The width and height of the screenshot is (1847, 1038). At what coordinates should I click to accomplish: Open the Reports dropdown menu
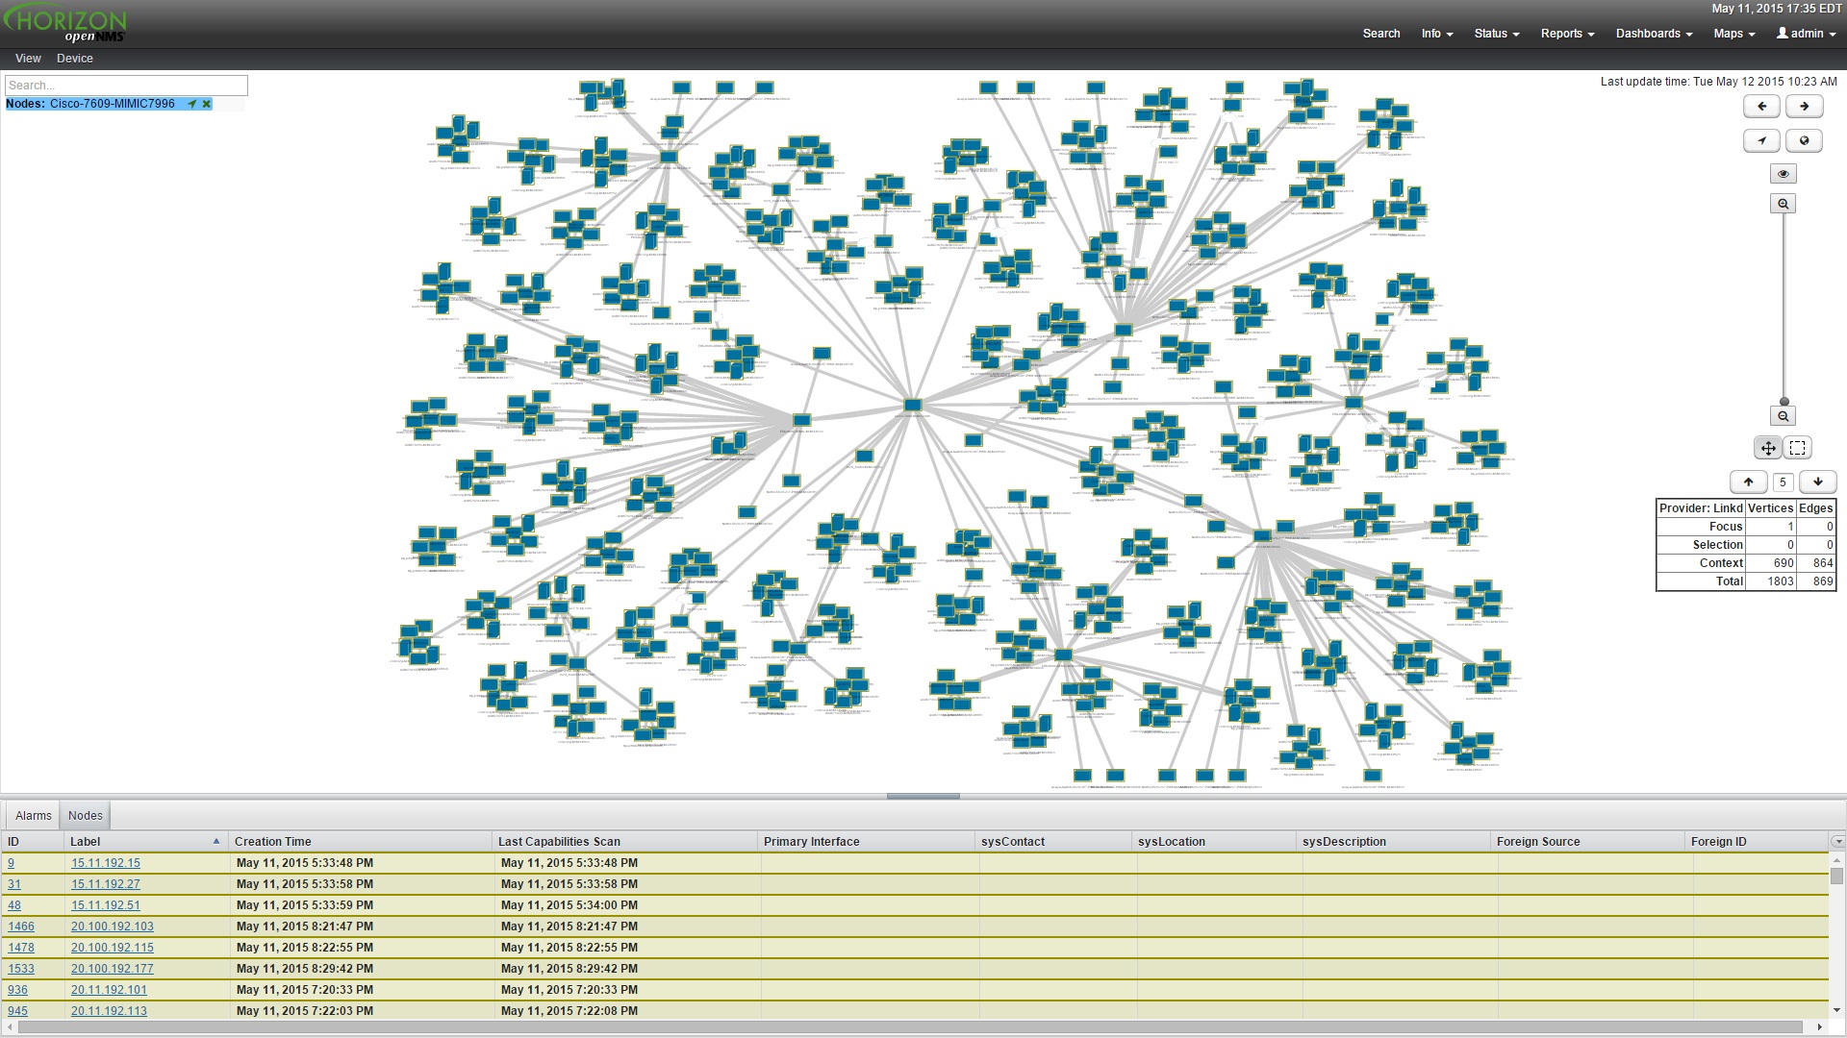coord(1567,34)
